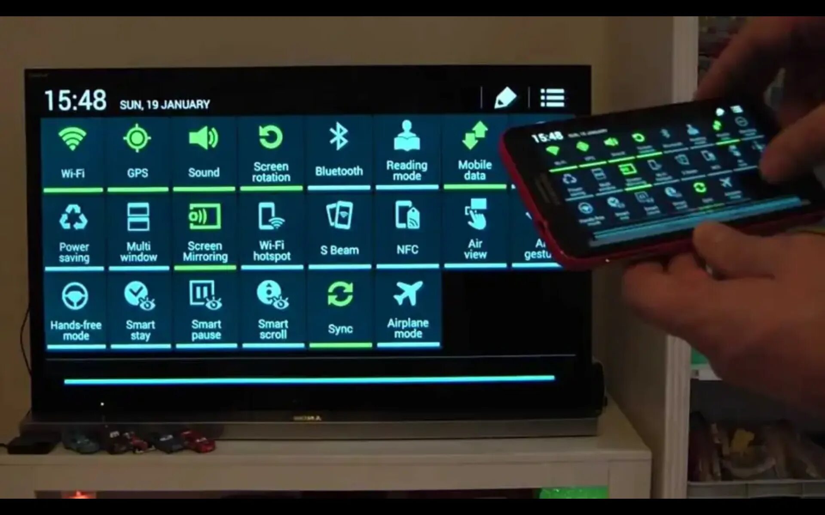Select Reading mode option
Screen dimensions: 825x515
point(406,151)
